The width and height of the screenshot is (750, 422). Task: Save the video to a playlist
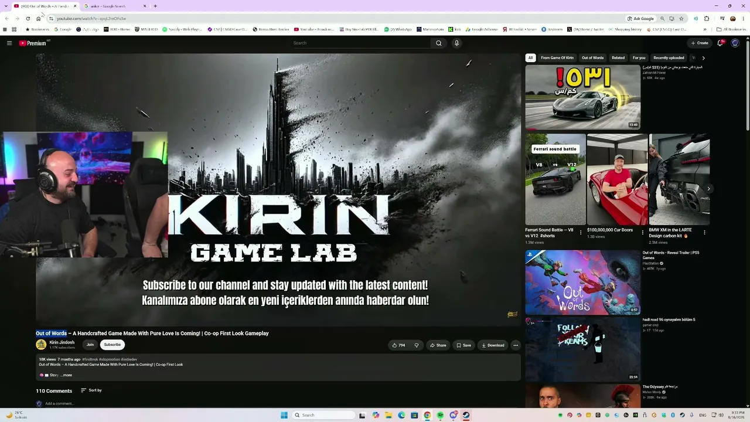[463, 345]
